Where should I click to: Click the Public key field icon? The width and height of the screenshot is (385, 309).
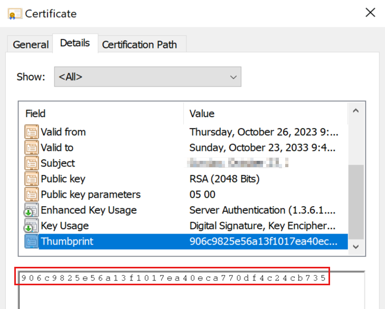click(32, 179)
